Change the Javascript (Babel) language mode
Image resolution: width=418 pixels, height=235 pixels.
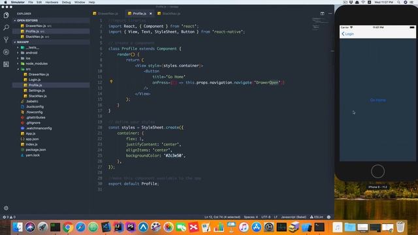(x=293, y=217)
